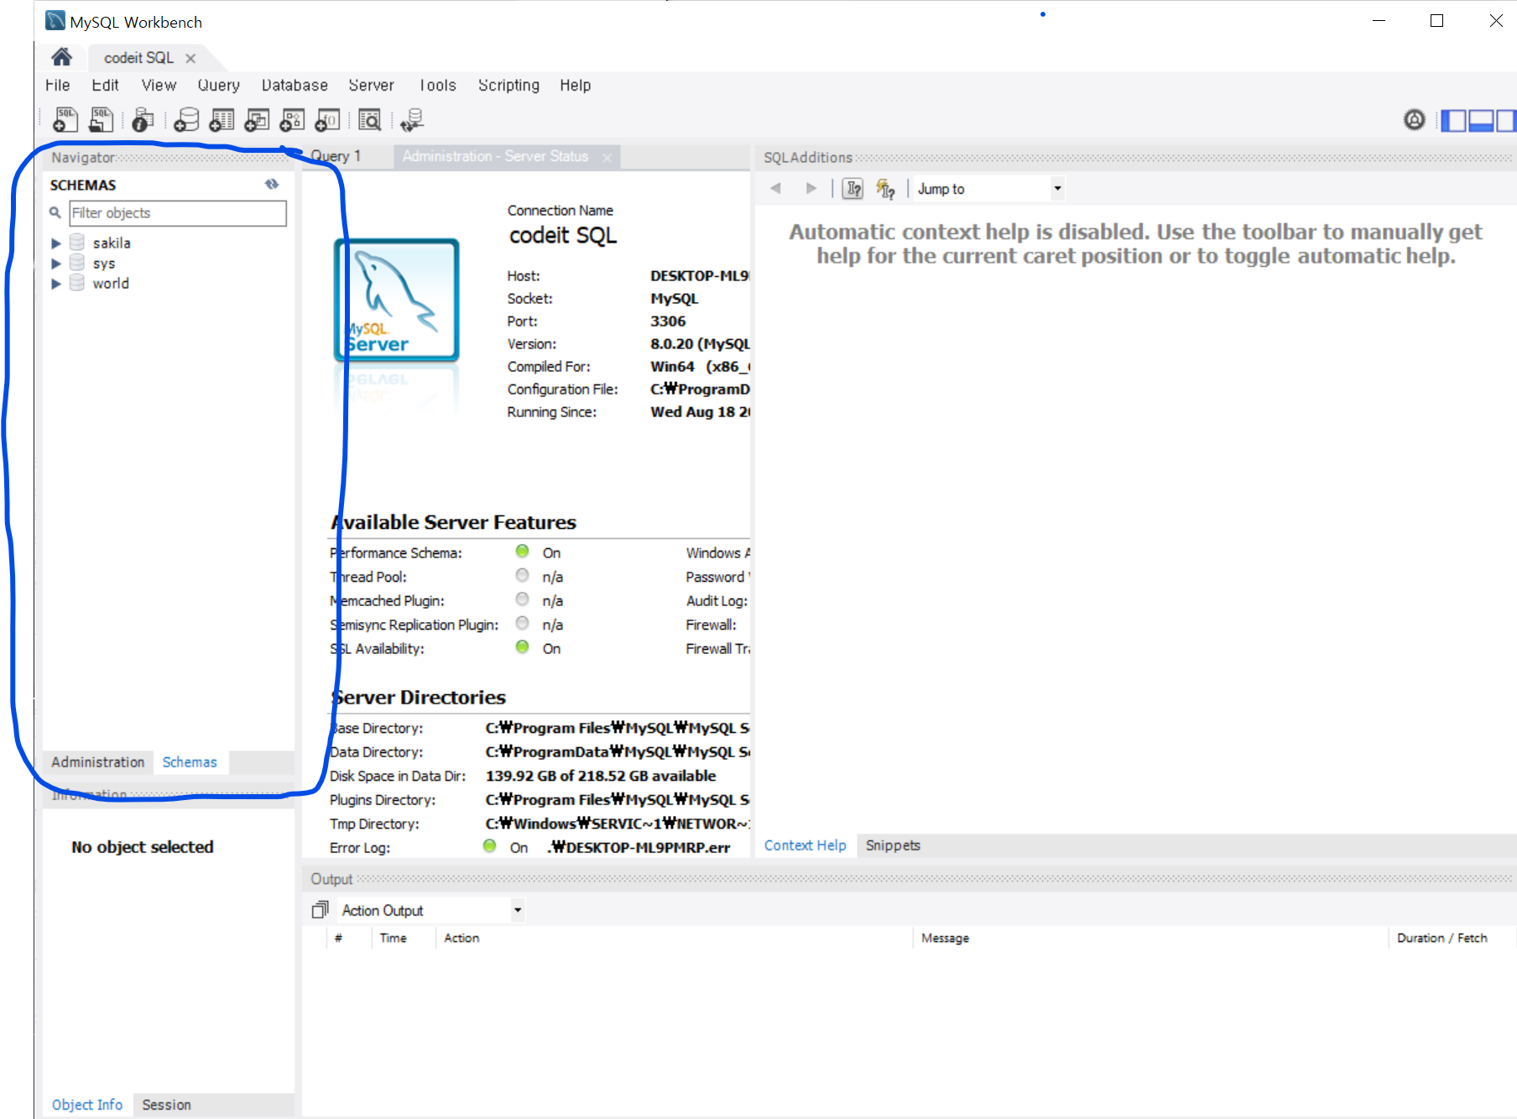1517x1119 pixels.
Task: Create a new table icon
Action: point(222,120)
